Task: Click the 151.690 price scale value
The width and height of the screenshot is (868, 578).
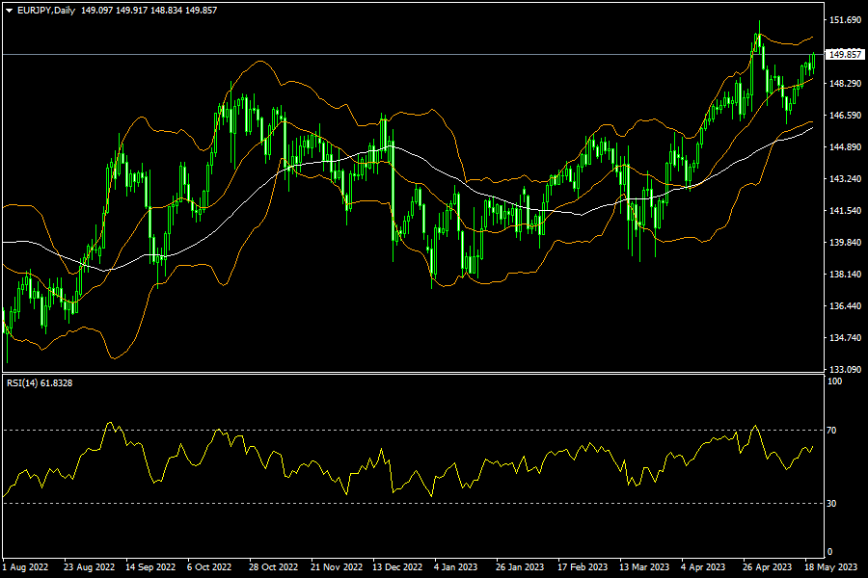Action: (845, 20)
